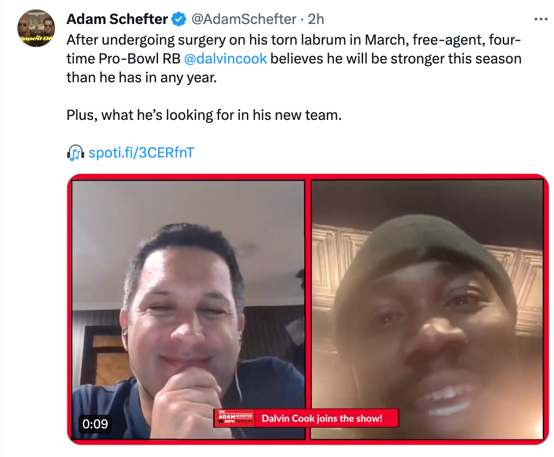This screenshot has width=554, height=457.
Task: Play the video from Adam Schefter's camera panel
Action: point(188,310)
